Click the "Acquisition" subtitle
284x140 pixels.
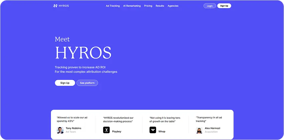tap(211, 132)
